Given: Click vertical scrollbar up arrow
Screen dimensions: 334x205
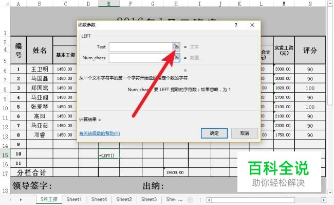Looking at the screenshot, I should (330, 4).
